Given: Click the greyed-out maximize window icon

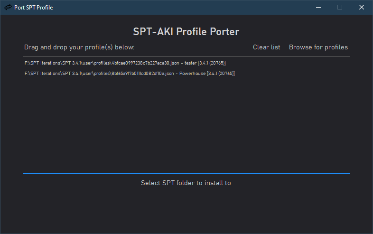Looking at the screenshot, I should [340, 8].
